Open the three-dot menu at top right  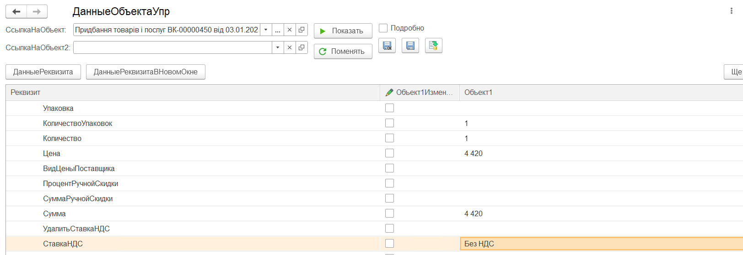click(x=731, y=11)
